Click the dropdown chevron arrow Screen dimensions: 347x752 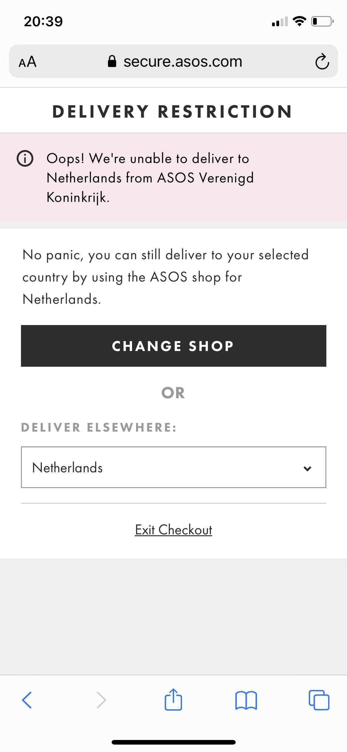coord(308,468)
